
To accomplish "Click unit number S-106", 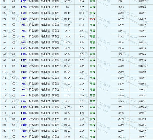I will 23,54.
